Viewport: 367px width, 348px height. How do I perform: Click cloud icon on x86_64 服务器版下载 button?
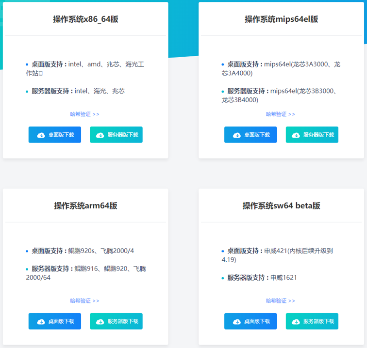(100, 135)
